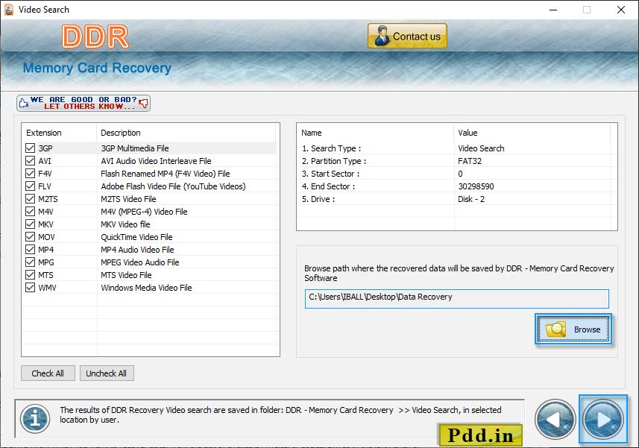Select '3GP Multimedia File' description
This screenshot has width=639, height=448.
coord(135,148)
